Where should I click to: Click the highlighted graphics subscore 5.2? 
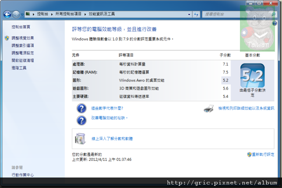pyautogui.click(x=226, y=80)
